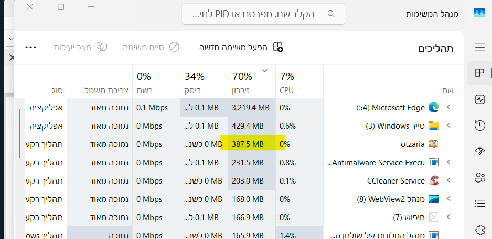Expand the Microsoft Edge process group
Viewport: 492px width, 239px height.
pos(449,108)
